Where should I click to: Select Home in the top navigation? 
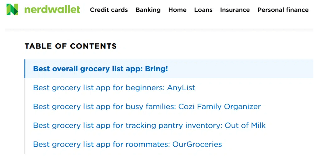177,10
